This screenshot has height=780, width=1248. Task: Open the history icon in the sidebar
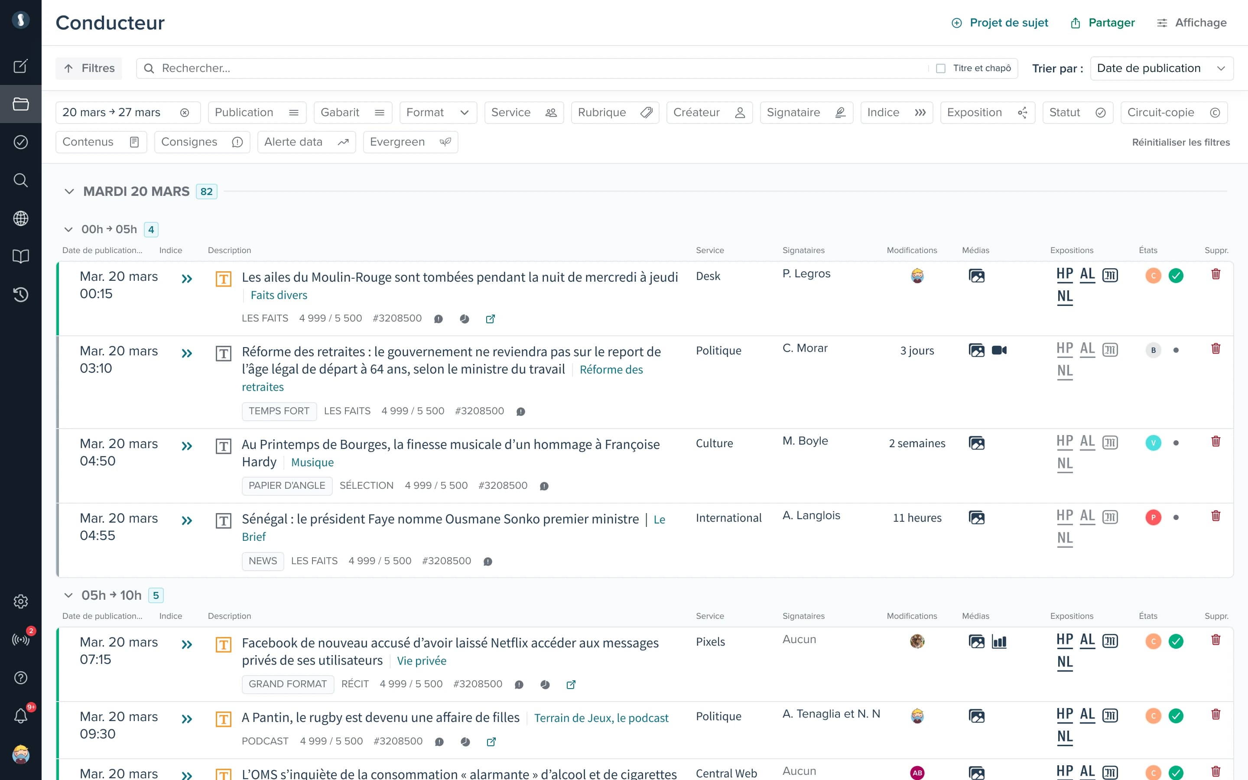(21, 295)
